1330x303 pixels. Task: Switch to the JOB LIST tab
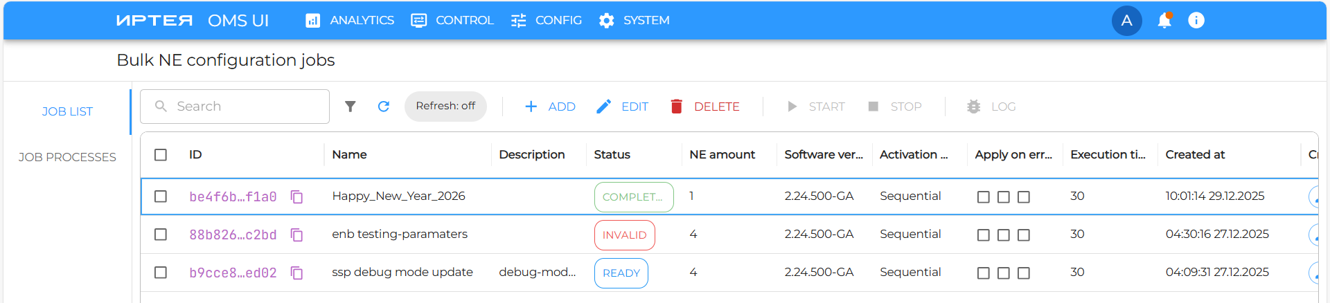tap(67, 111)
